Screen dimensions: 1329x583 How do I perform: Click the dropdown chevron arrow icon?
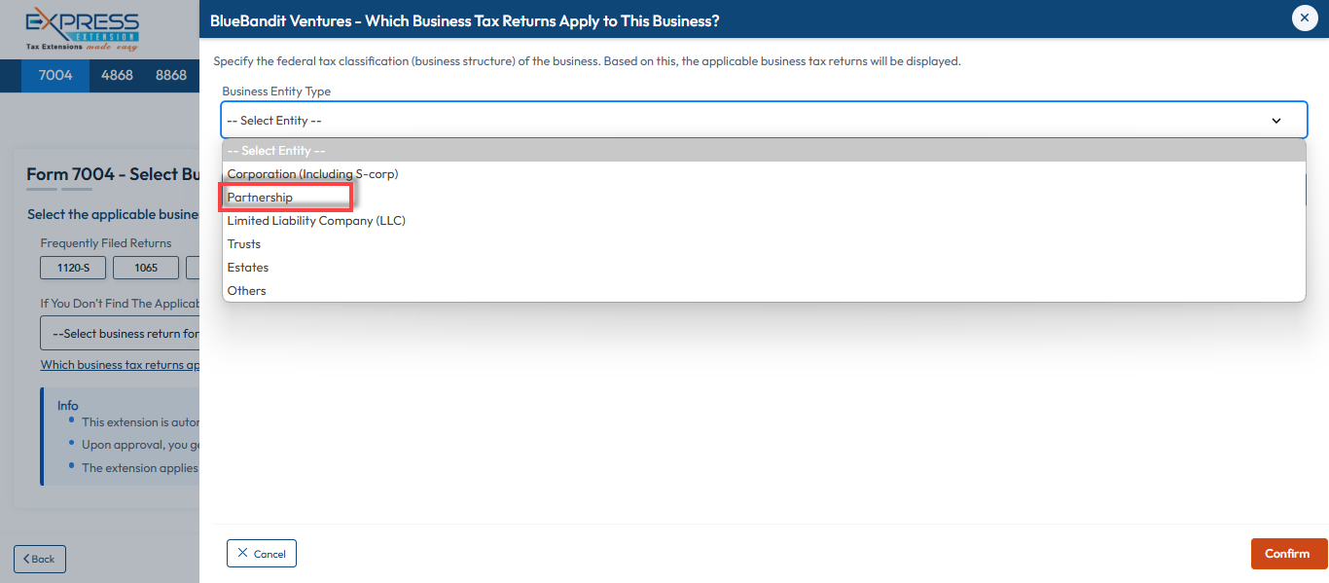pyautogui.click(x=1276, y=121)
